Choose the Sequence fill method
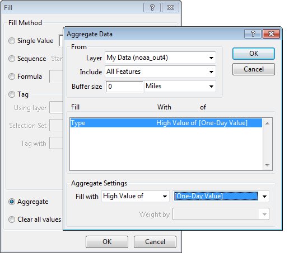This screenshot has width=294, height=253. point(12,59)
